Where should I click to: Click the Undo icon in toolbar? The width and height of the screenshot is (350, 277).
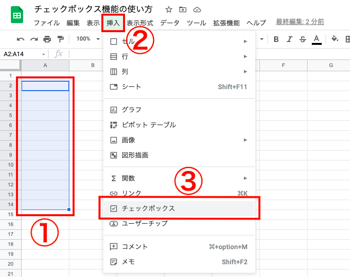click(21, 39)
